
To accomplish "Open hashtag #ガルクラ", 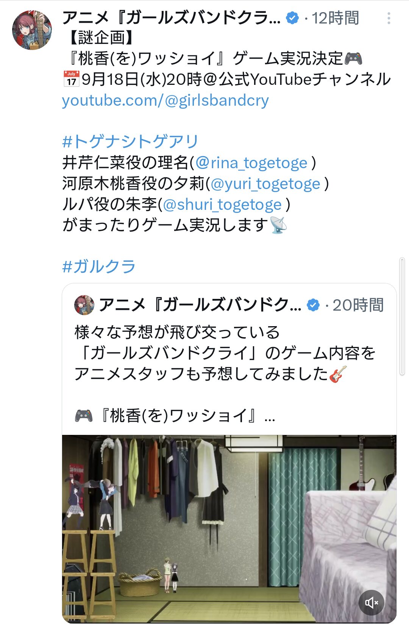I will click(98, 267).
